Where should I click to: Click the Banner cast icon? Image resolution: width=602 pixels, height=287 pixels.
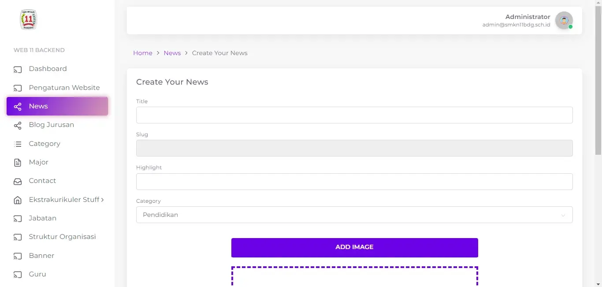pos(18,256)
